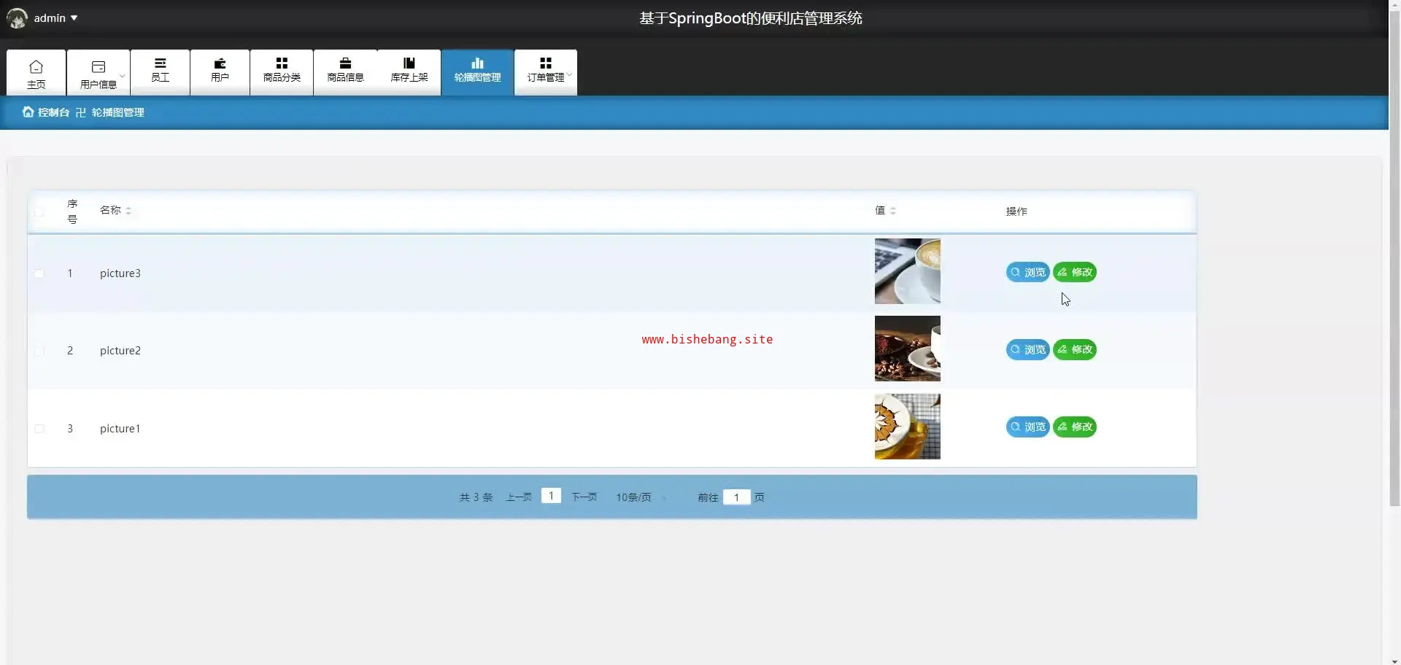
Task: Open the 商品分类 tab
Action: 282,71
